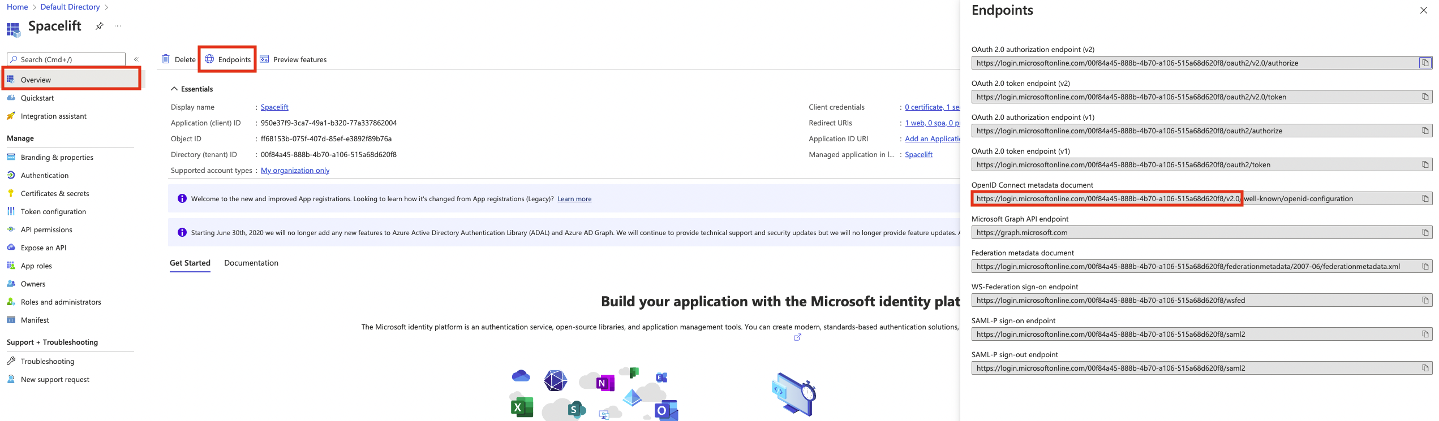The width and height of the screenshot is (1439, 421).
Task: Collapse the left navigation menu
Action: [x=136, y=59]
